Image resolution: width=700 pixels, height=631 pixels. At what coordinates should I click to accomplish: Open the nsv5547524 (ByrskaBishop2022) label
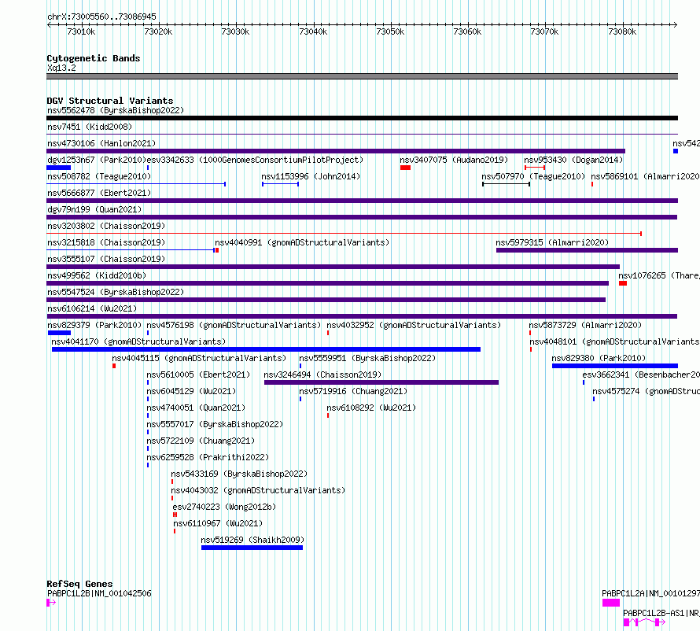pyautogui.click(x=116, y=292)
